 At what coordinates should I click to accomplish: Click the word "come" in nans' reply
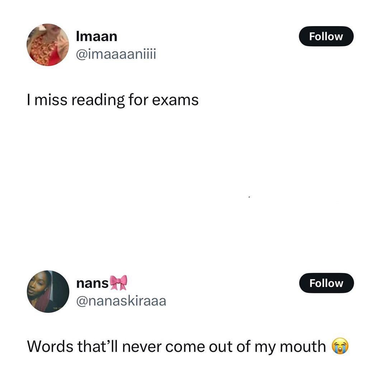pos(185,347)
